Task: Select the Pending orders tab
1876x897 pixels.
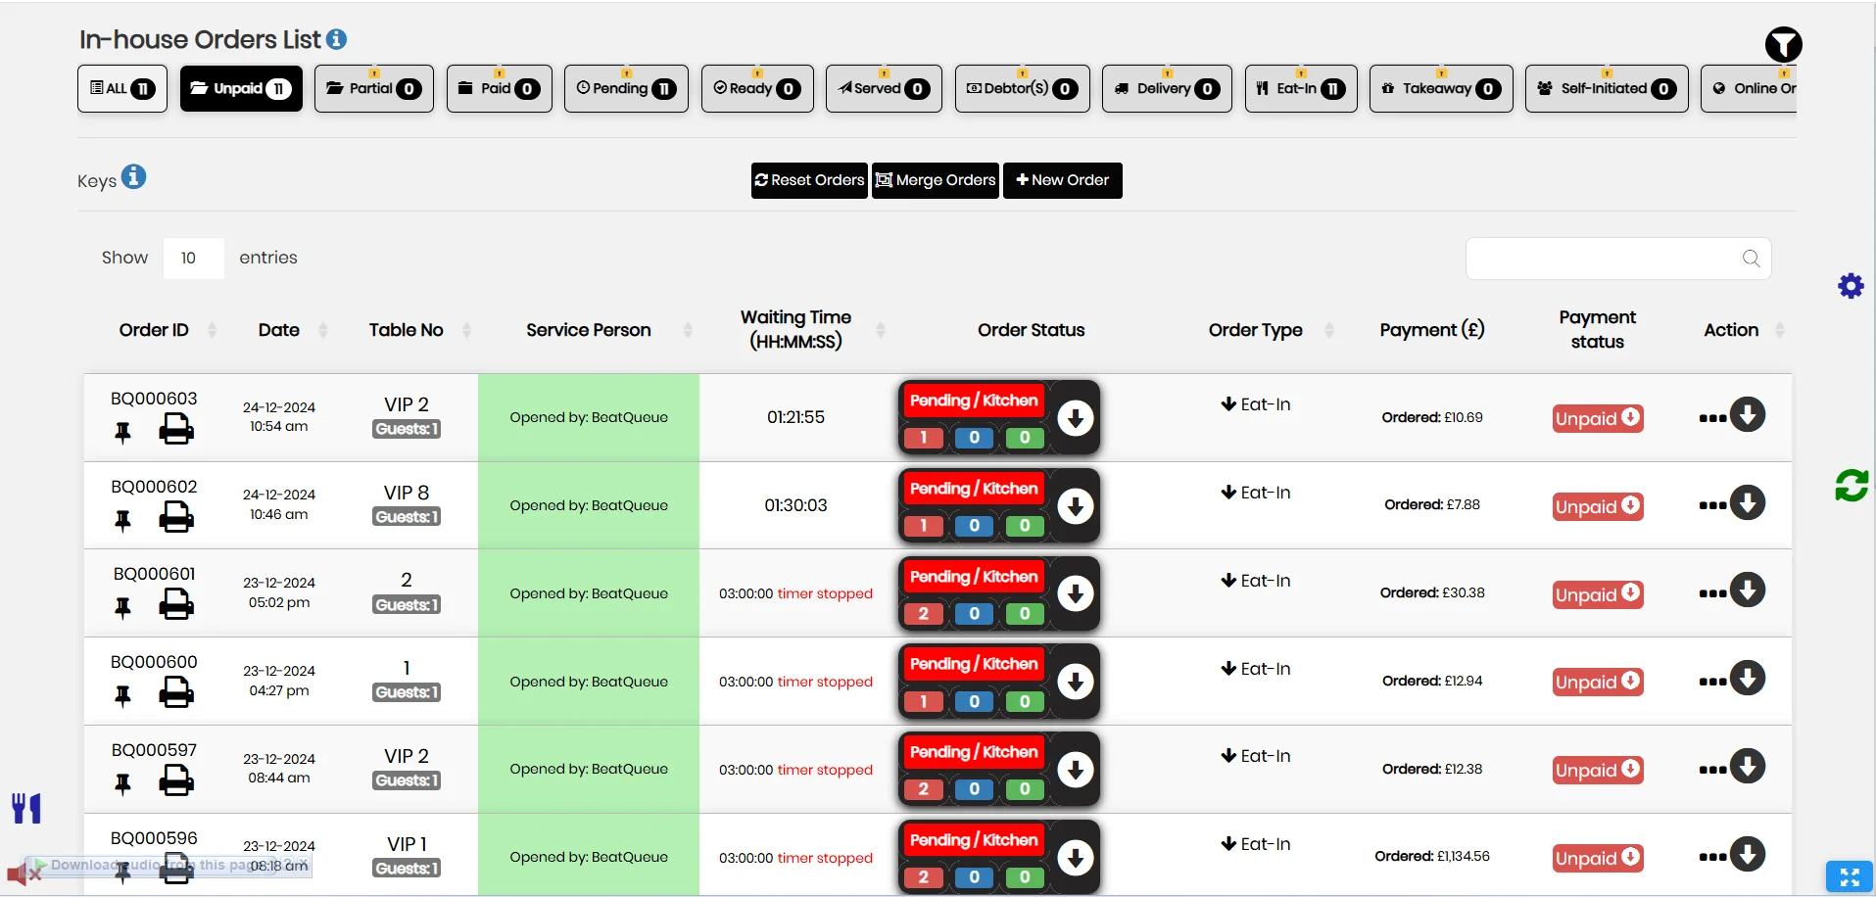Action: (x=626, y=89)
